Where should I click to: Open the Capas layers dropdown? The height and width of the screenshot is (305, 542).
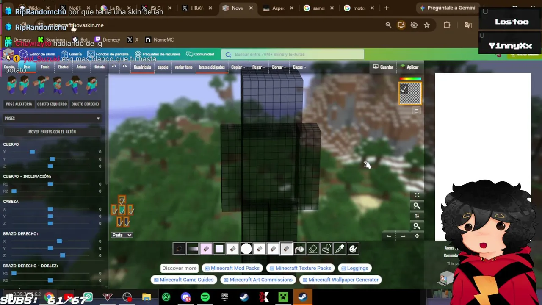(299, 67)
